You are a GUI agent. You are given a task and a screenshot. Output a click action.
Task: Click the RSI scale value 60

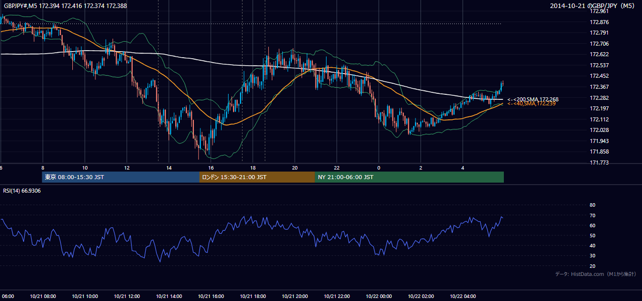coord(592,225)
